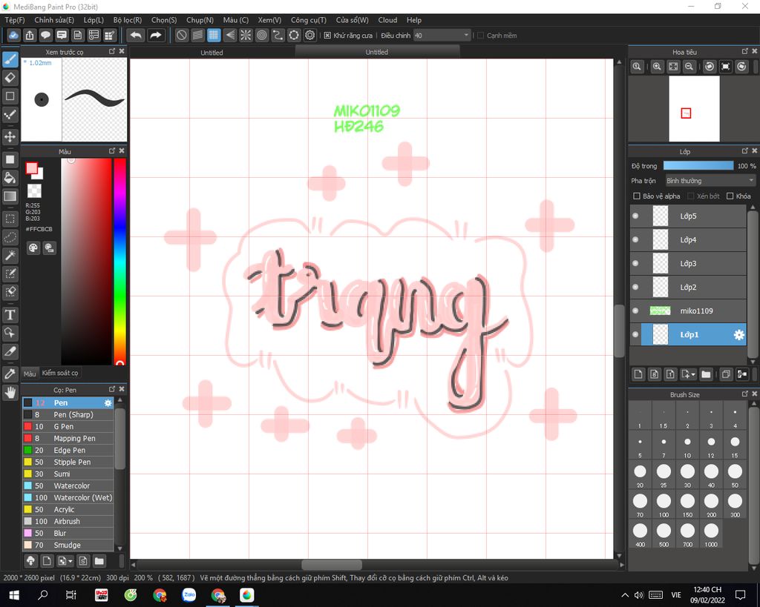Viewport: 760px width, 607px height.
Task: Click the foreground color swatch
Action: coord(31,168)
